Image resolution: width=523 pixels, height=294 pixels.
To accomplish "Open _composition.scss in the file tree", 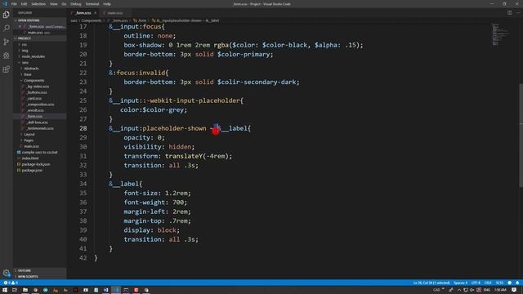I will tap(40, 105).
